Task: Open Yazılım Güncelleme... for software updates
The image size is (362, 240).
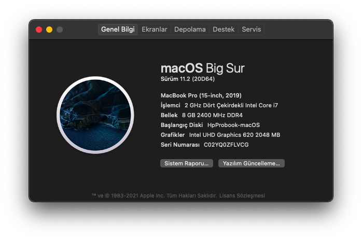Action: 252,163
